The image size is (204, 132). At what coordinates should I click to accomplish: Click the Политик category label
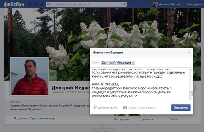[x=15, y=102]
